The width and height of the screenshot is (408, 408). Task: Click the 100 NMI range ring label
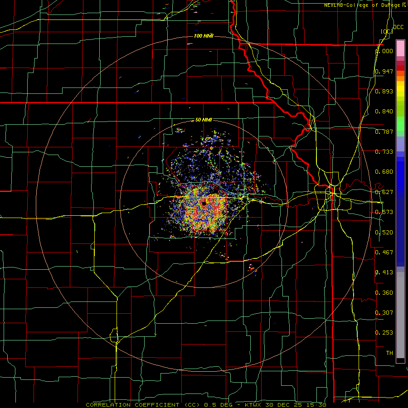(204, 36)
